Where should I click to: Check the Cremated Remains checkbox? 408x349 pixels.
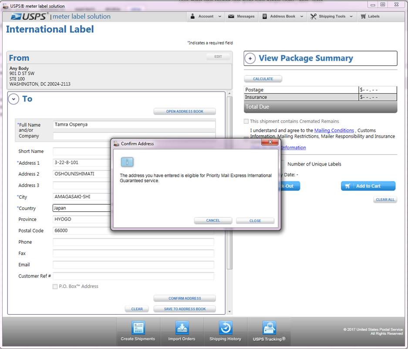(x=246, y=122)
